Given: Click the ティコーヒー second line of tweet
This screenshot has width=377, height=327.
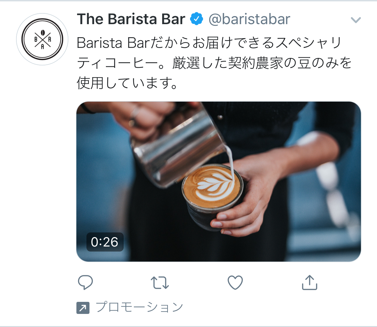Looking at the screenshot, I should coord(214,63).
